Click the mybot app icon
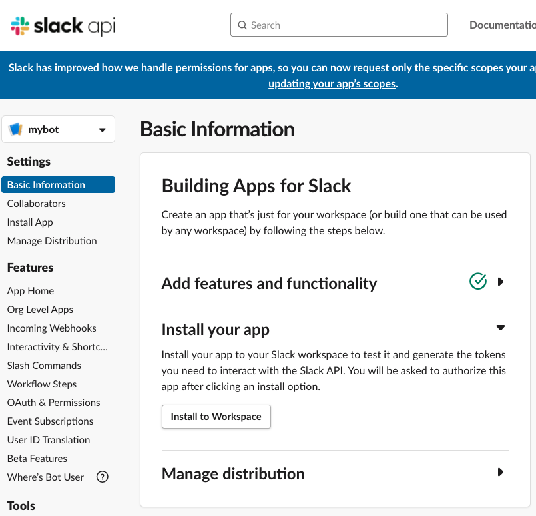This screenshot has height=516, width=536. point(15,130)
